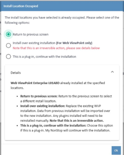
Task: Click the bold '(For Web ViewPoint only)' text
Action: [x=74, y=43]
